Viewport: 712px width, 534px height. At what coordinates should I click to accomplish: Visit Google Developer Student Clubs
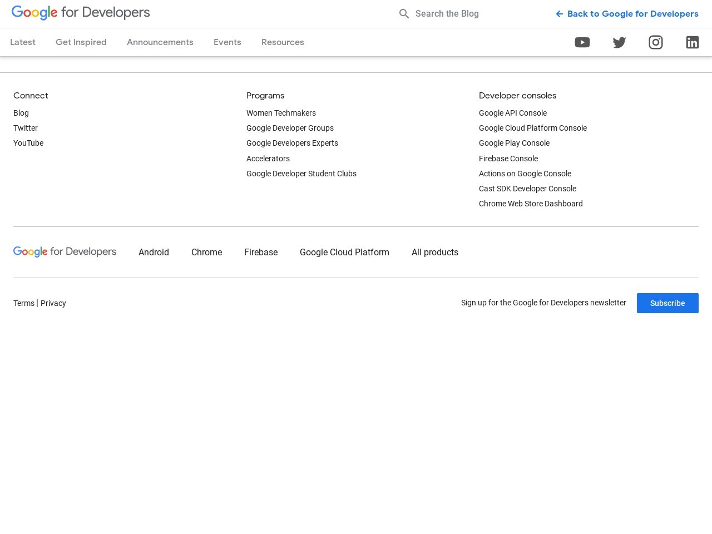coord(301,174)
